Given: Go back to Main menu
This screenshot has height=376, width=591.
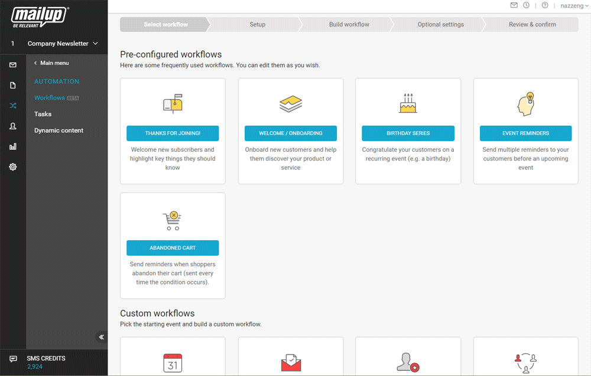Looking at the screenshot, I should point(51,63).
